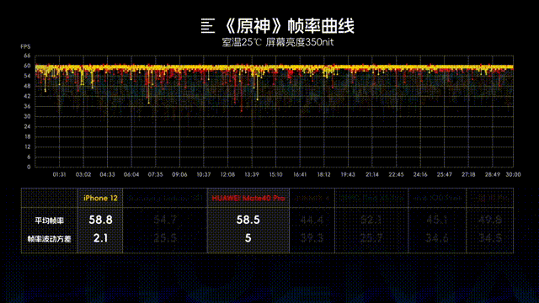The image size is (539, 303).
Task: Click the 01:31 time label
Action: (59, 174)
